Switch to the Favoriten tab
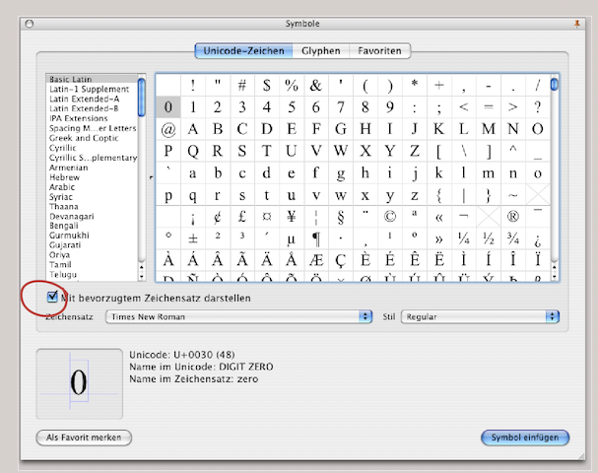The height and width of the screenshot is (473, 598). click(379, 50)
